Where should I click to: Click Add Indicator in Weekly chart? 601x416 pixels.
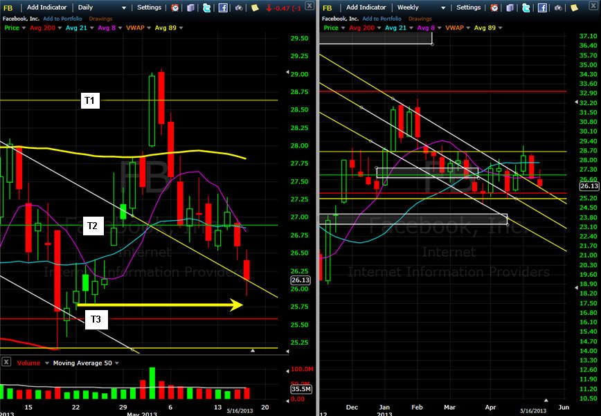click(366, 8)
